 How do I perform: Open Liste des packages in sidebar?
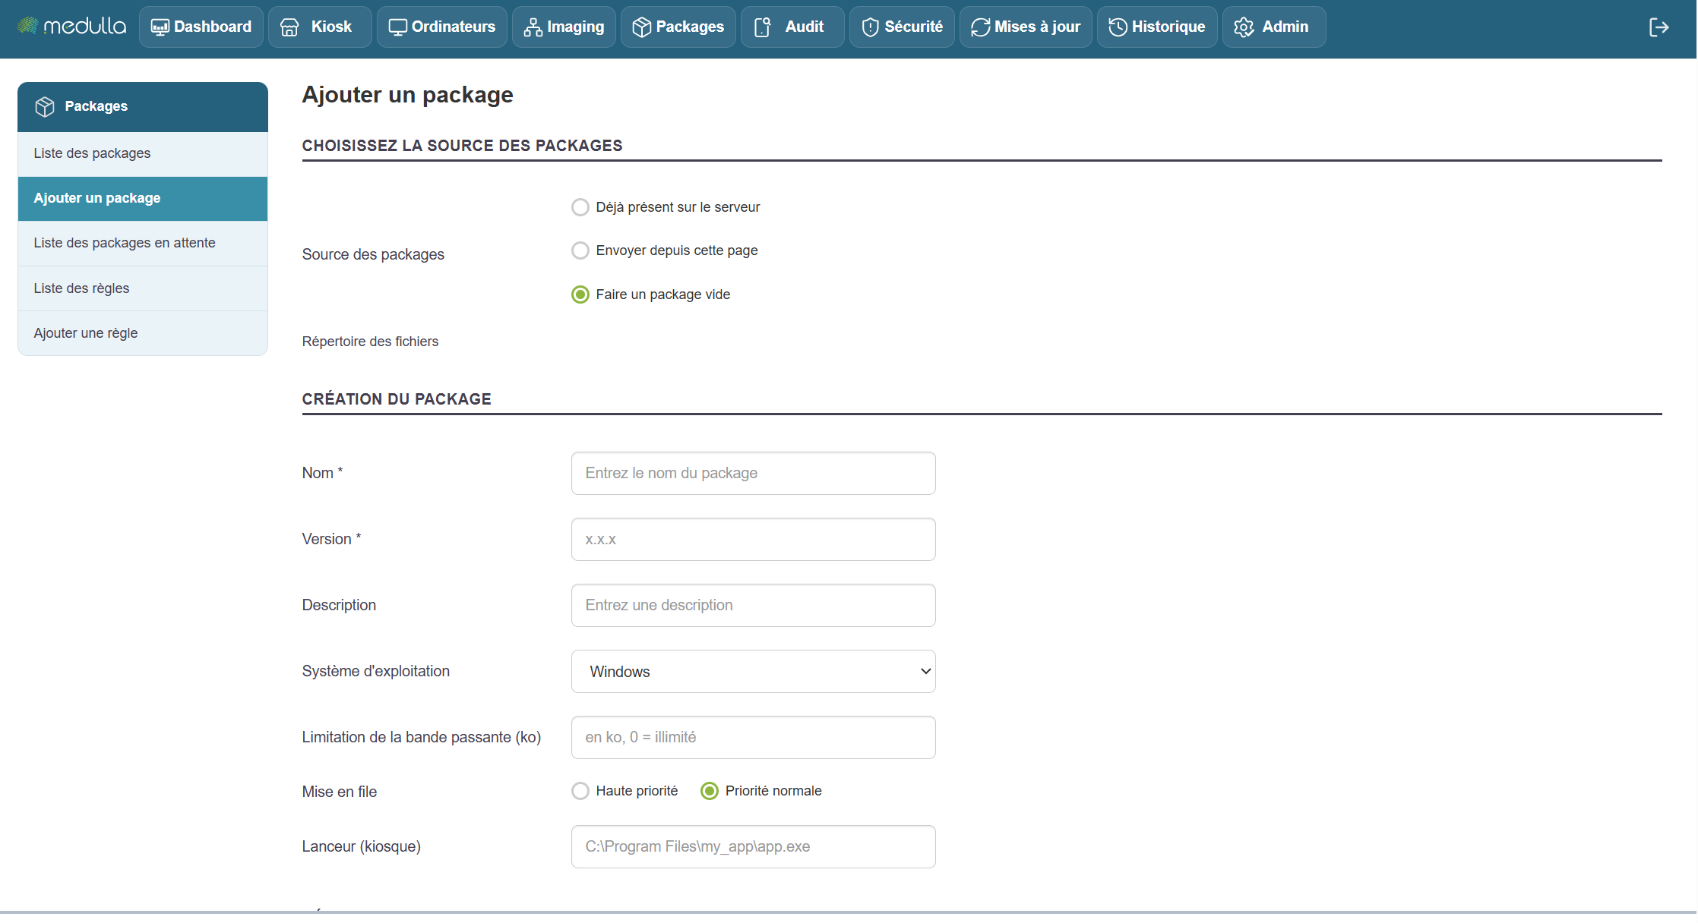(x=92, y=153)
